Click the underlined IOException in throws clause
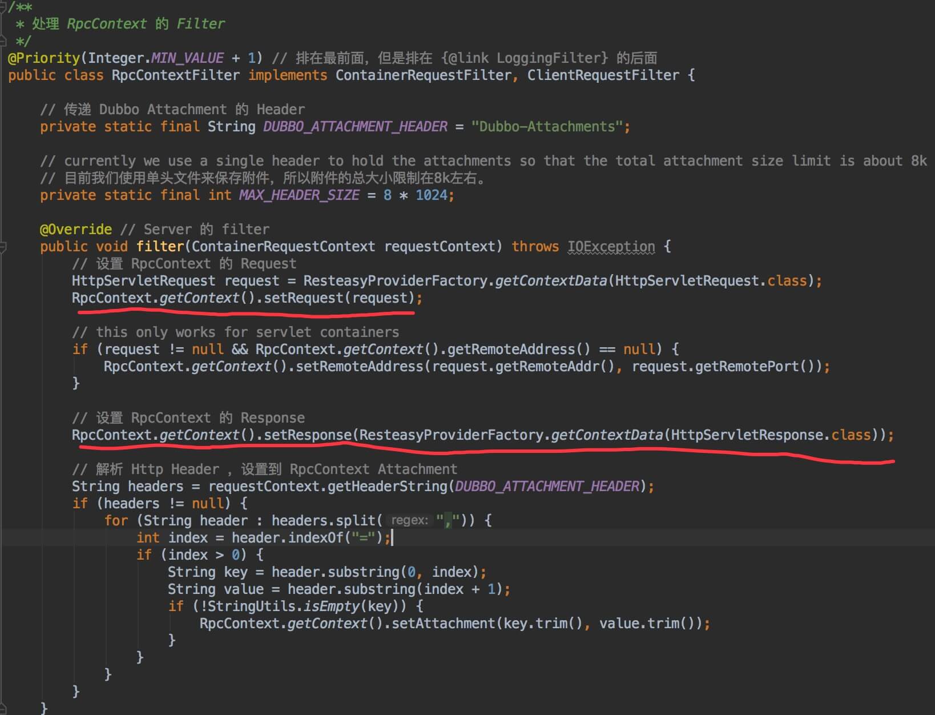This screenshot has height=715, width=935. point(611,247)
